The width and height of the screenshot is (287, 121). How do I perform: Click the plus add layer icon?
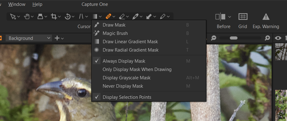(x=57, y=38)
